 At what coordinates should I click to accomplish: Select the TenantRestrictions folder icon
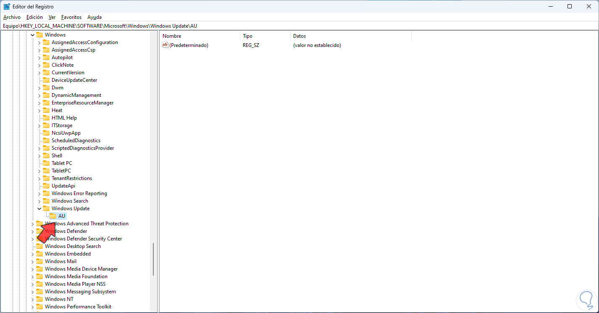(x=46, y=178)
